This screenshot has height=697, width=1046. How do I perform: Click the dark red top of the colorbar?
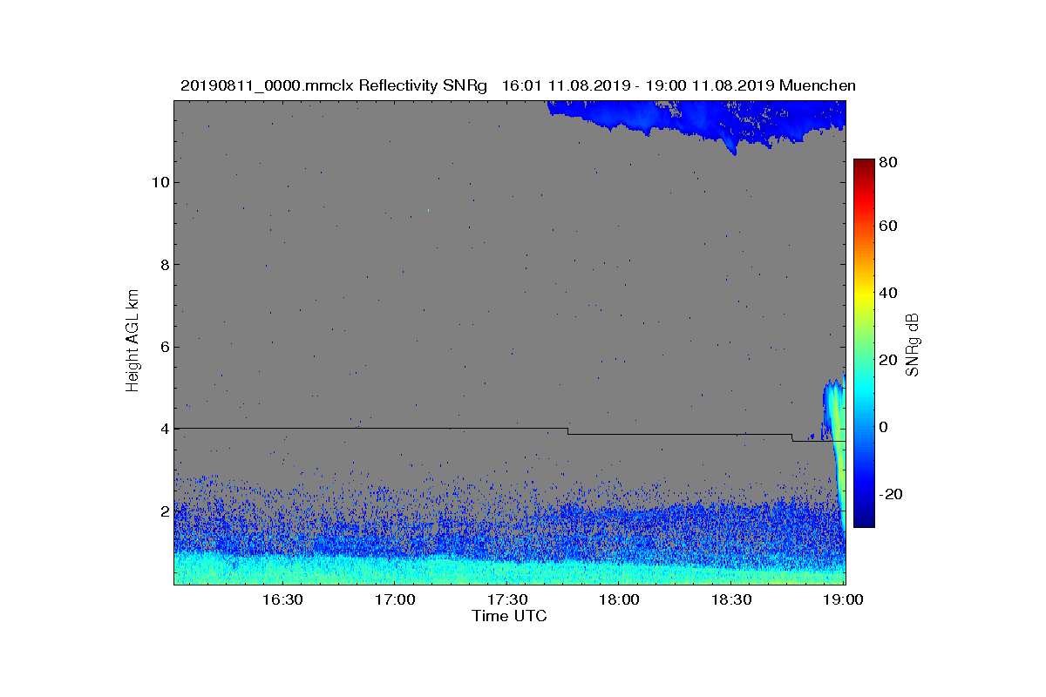863,166
